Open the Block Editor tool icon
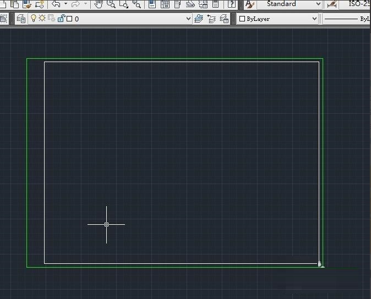Image resolution: width=371 pixels, height=299 pixels. [x=40, y=4]
